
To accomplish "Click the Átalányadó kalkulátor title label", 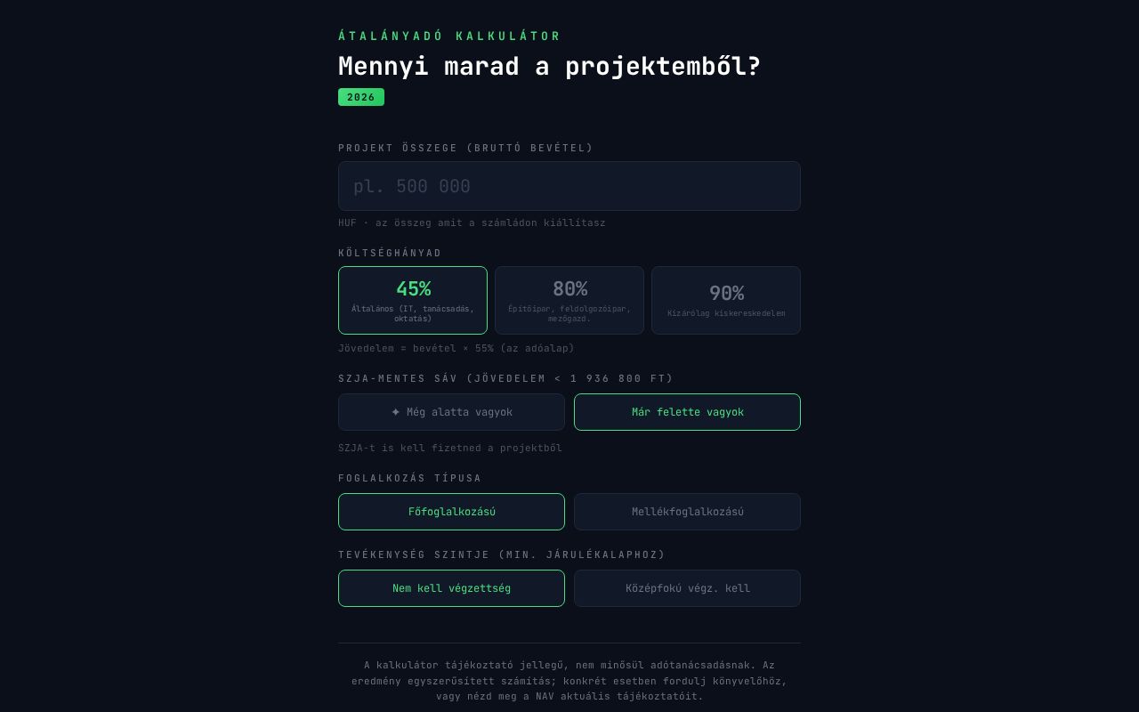I will [x=449, y=36].
